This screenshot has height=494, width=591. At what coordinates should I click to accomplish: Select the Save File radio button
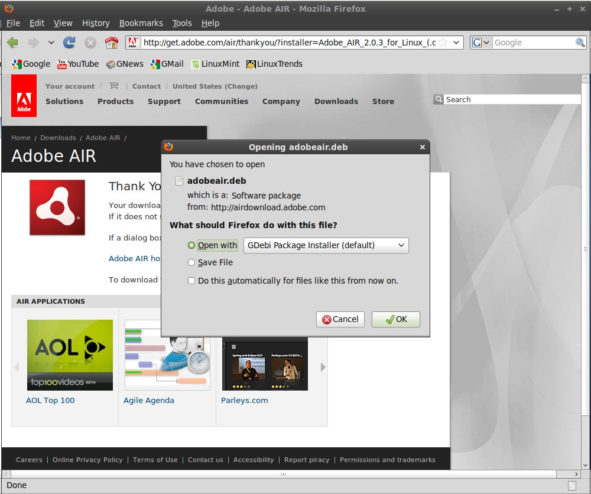pos(191,262)
